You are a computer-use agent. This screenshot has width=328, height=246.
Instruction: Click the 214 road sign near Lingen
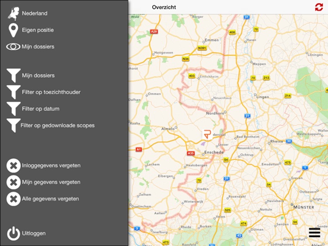[288, 96]
